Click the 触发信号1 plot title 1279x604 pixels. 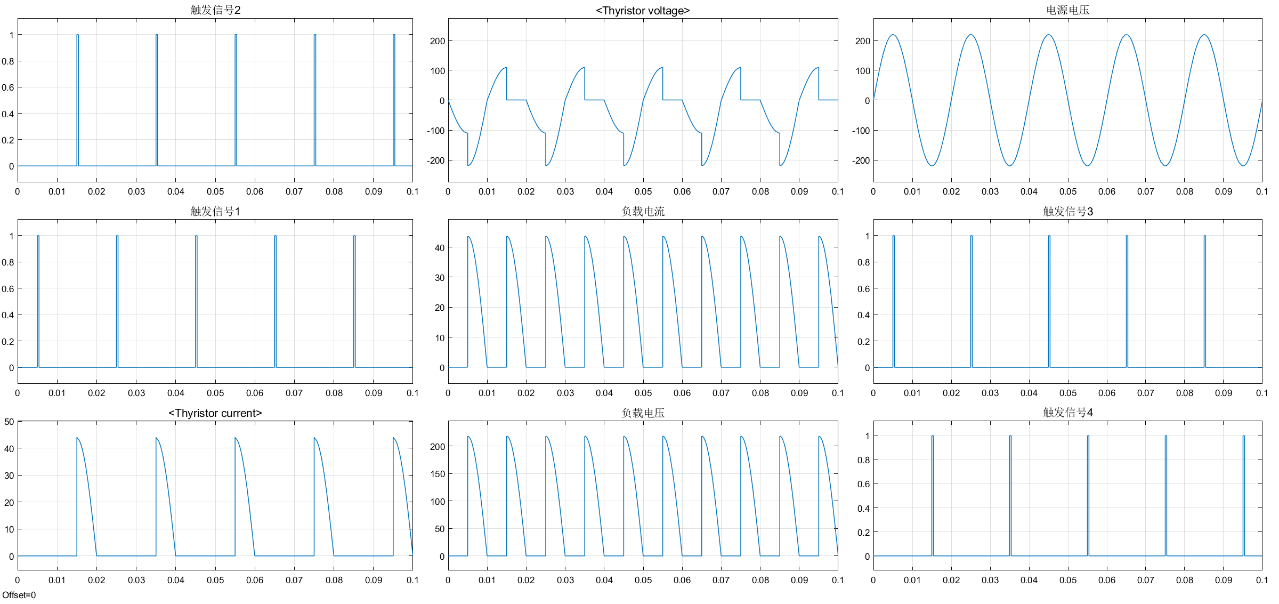click(215, 212)
